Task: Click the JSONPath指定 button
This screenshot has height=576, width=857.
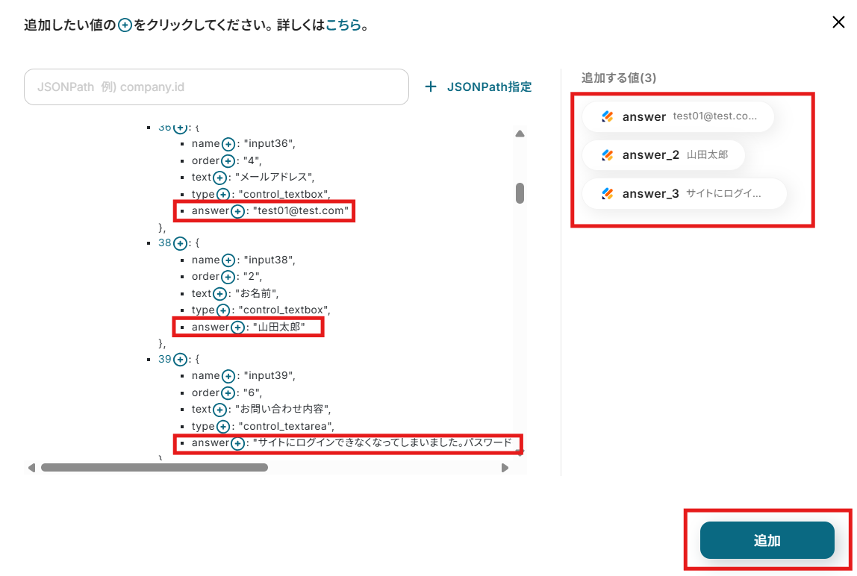Action: click(479, 87)
